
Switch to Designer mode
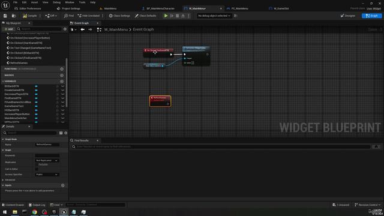click(348, 16)
